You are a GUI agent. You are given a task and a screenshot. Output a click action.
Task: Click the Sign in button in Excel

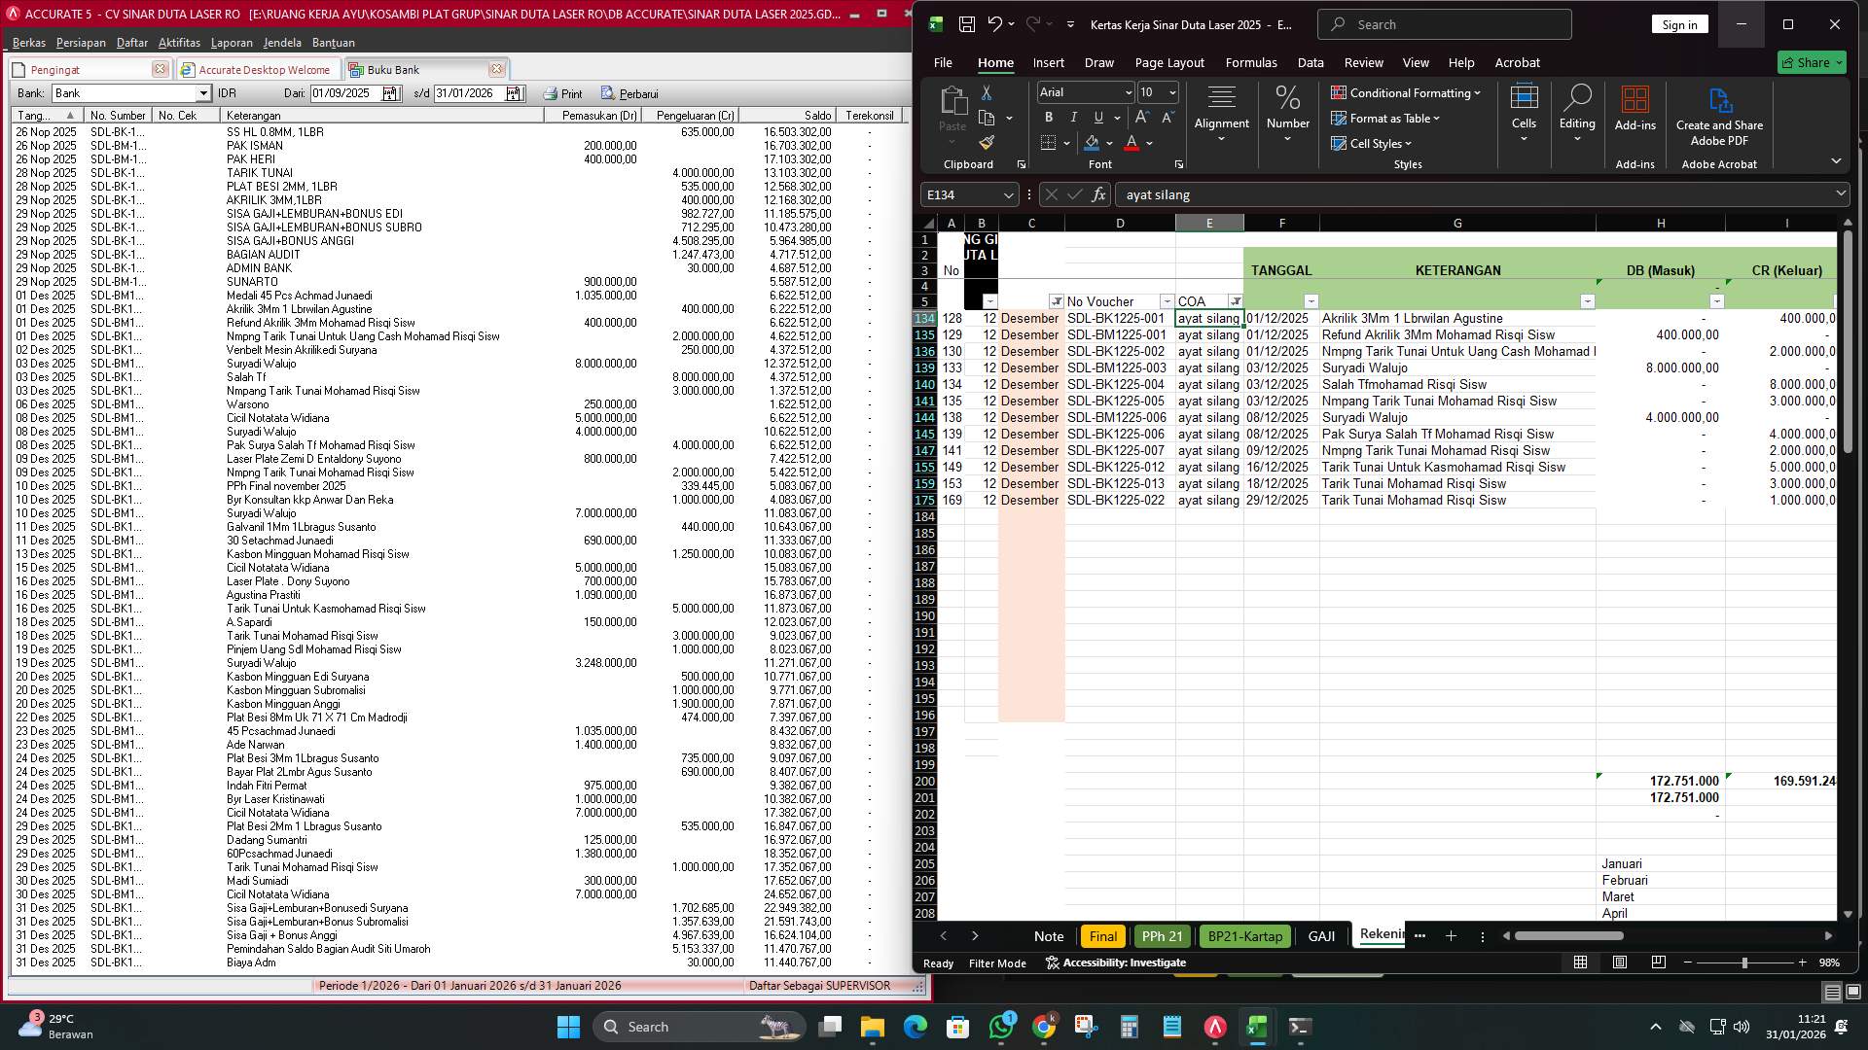[x=1679, y=23]
